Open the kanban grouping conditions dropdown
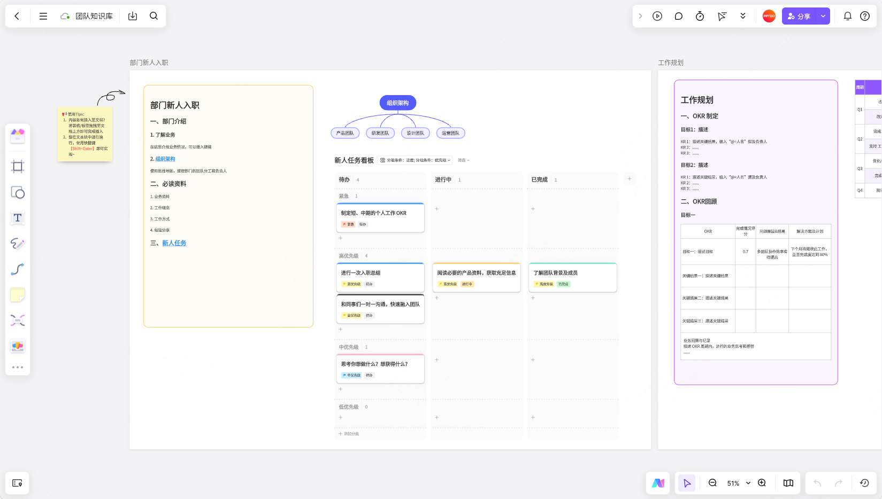 click(x=416, y=160)
